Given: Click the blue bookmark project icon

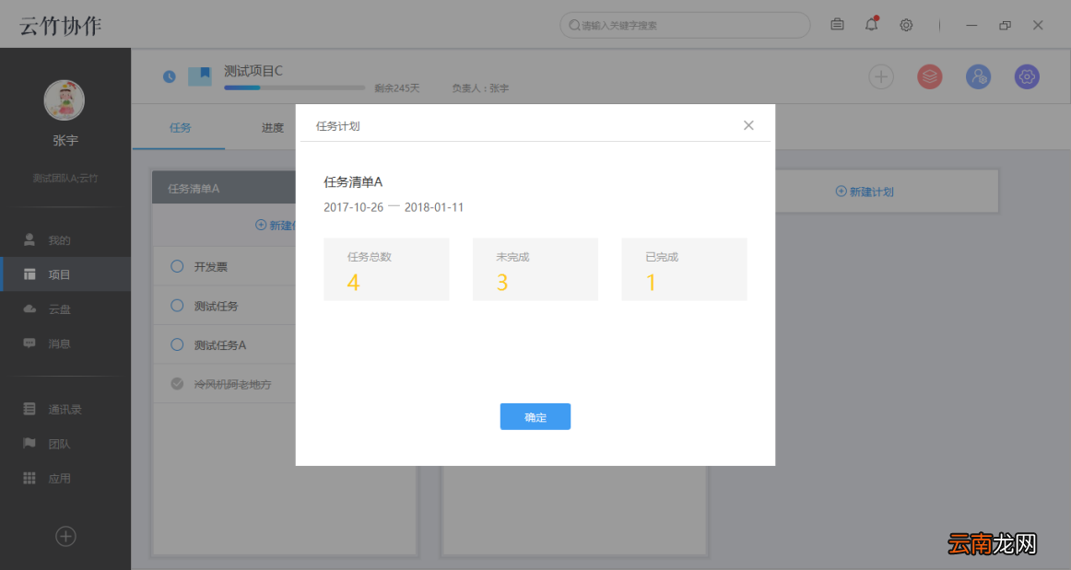Looking at the screenshot, I should (199, 76).
